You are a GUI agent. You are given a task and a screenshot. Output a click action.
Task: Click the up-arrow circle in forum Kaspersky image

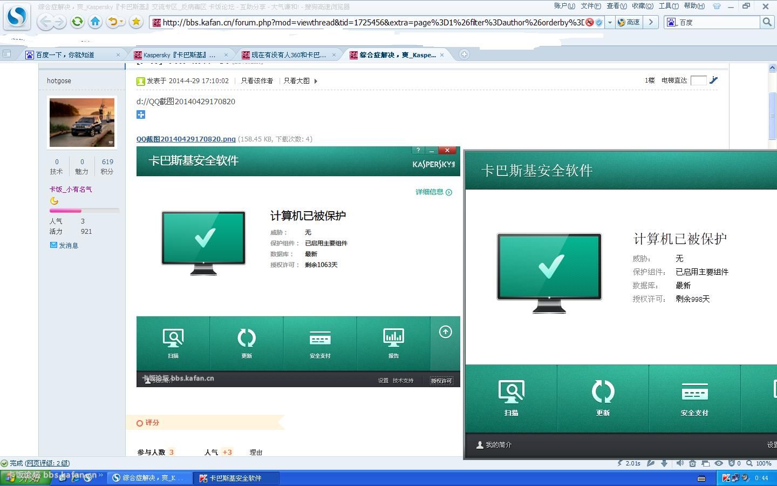445,332
